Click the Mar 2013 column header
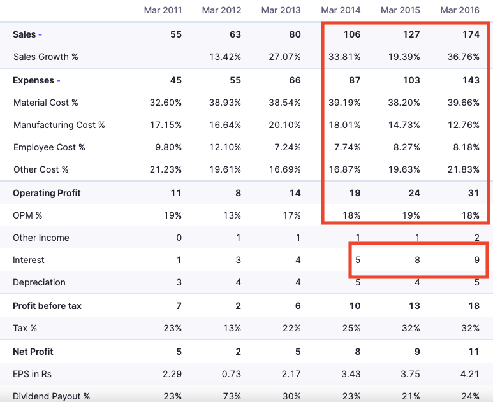The width and height of the screenshot is (493, 402). (281, 10)
